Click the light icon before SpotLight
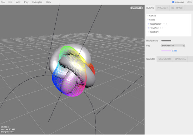Screen dimensions: 193x135 [149, 32]
